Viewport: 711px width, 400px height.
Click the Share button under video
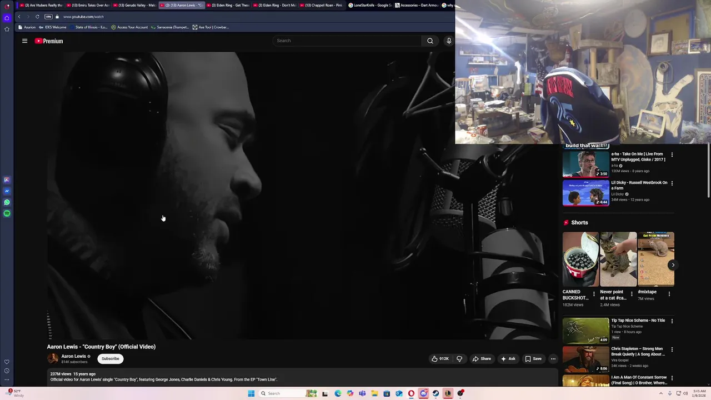[482, 359]
